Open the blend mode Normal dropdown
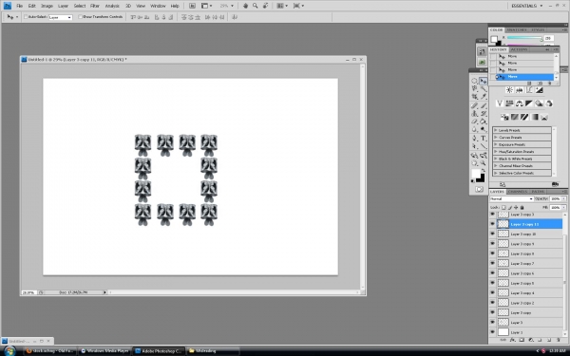Screen dimensions: 570x356 [511, 198]
